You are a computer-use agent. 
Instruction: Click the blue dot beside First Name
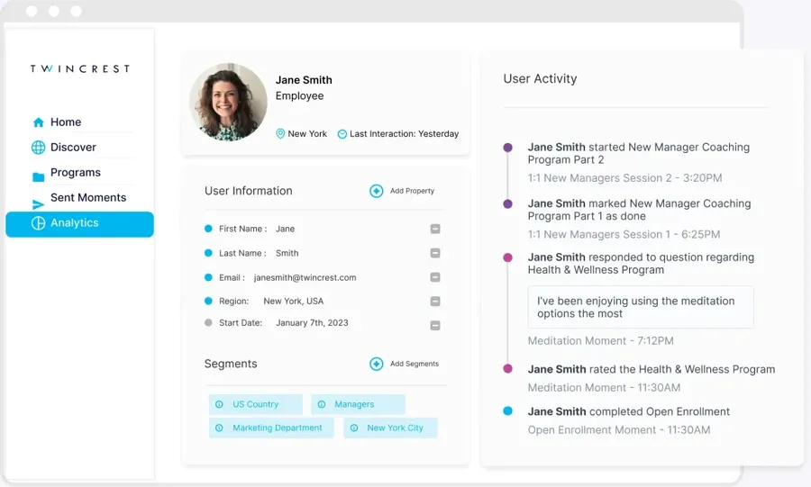point(208,229)
